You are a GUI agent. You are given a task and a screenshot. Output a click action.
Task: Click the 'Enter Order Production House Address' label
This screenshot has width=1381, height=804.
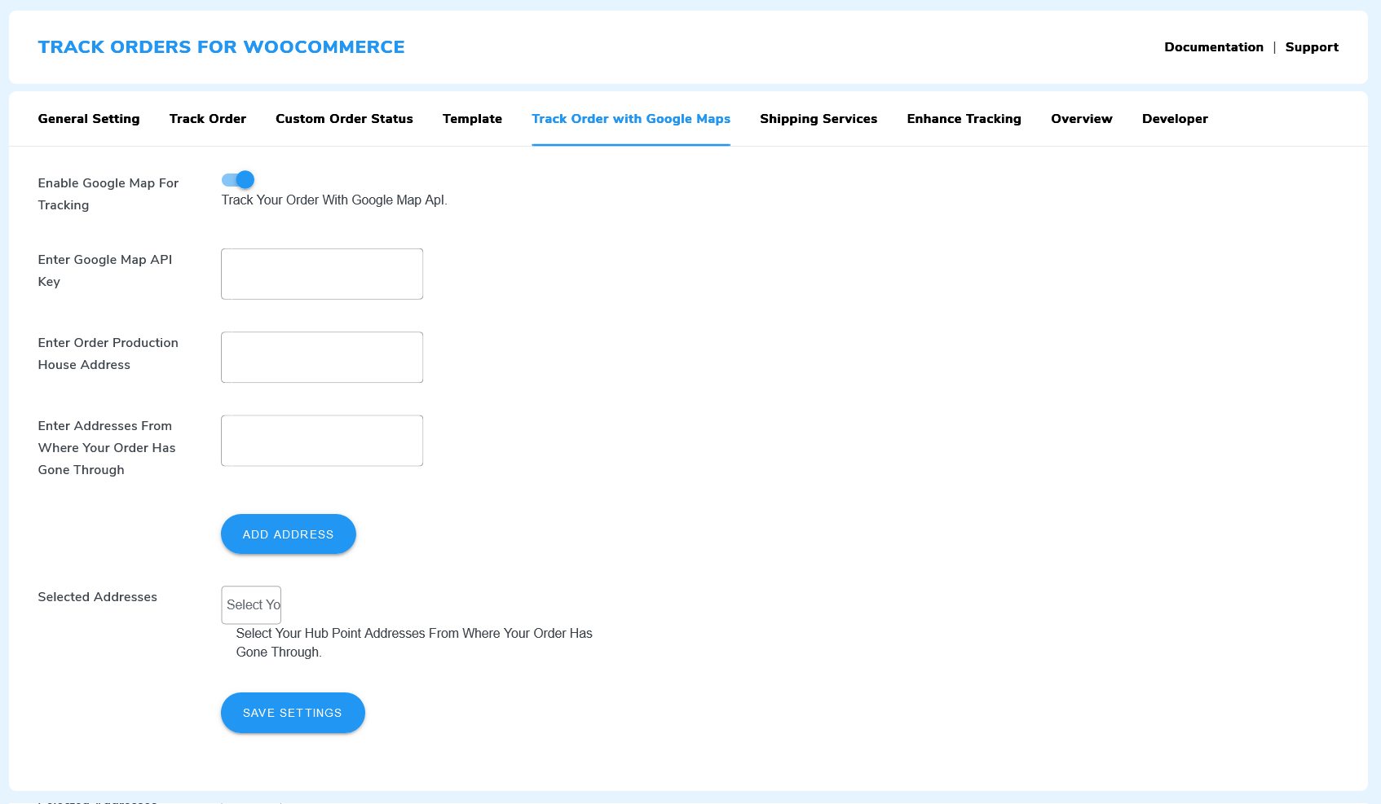(108, 354)
